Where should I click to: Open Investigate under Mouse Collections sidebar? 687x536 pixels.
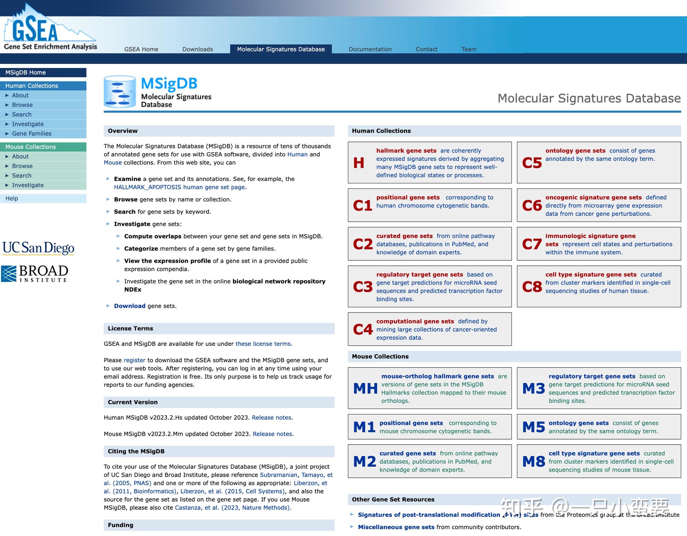(28, 185)
